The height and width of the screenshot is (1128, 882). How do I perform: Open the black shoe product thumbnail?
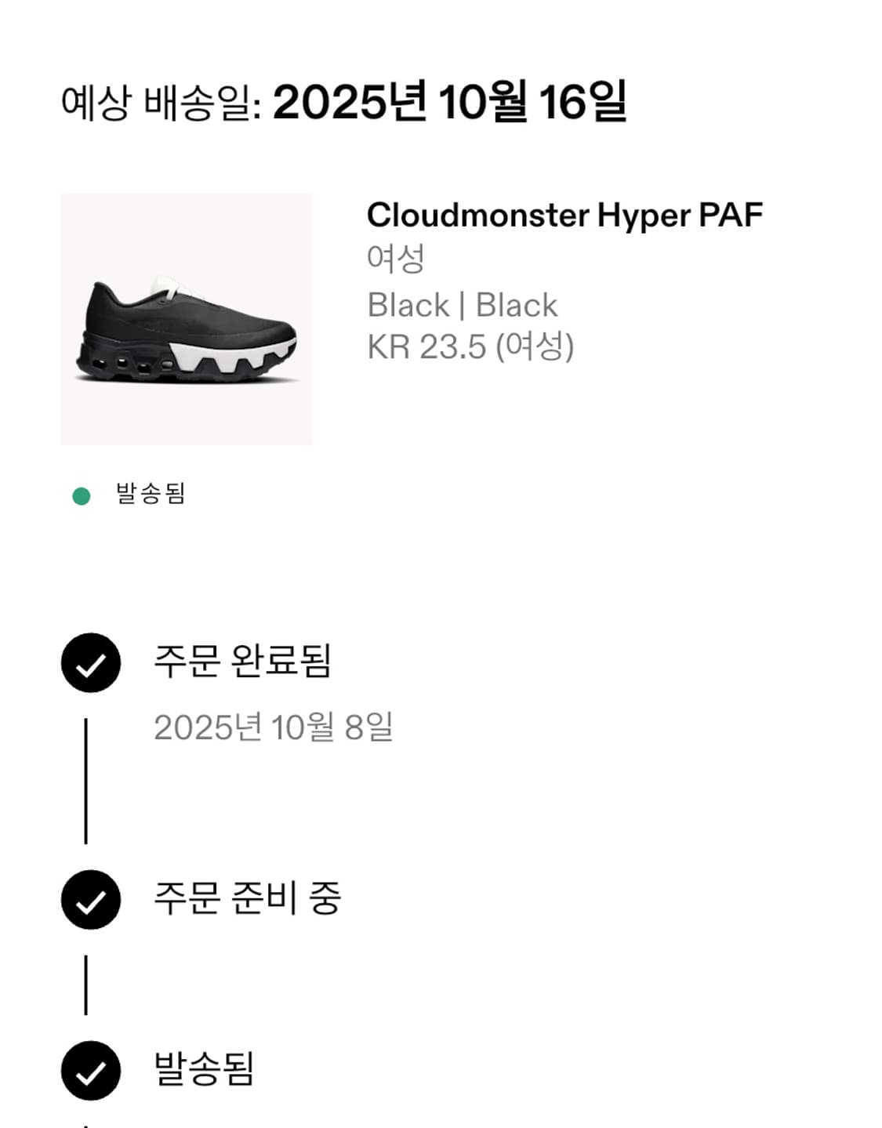187,319
